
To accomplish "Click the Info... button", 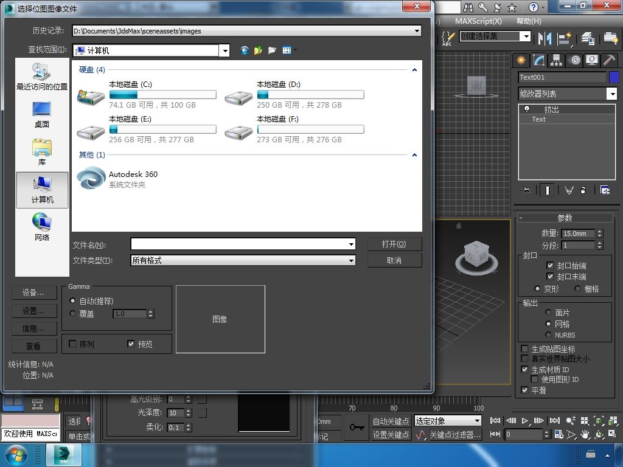I will click(x=34, y=328).
